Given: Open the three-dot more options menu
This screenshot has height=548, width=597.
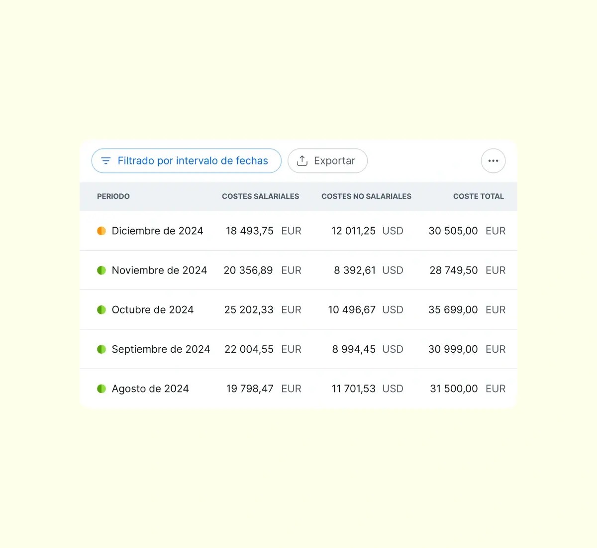Looking at the screenshot, I should (x=493, y=161).
